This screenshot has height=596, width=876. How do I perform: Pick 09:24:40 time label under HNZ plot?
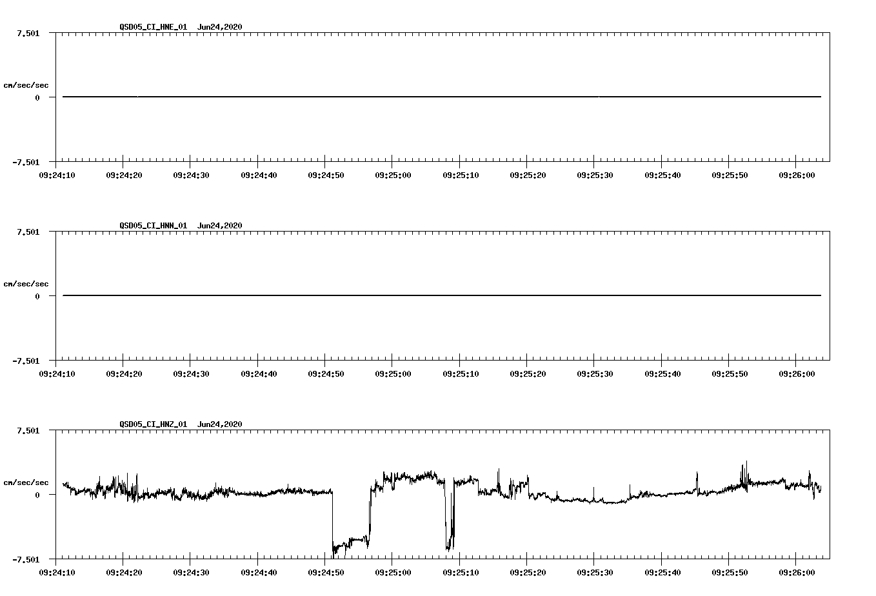pos(259,572)
